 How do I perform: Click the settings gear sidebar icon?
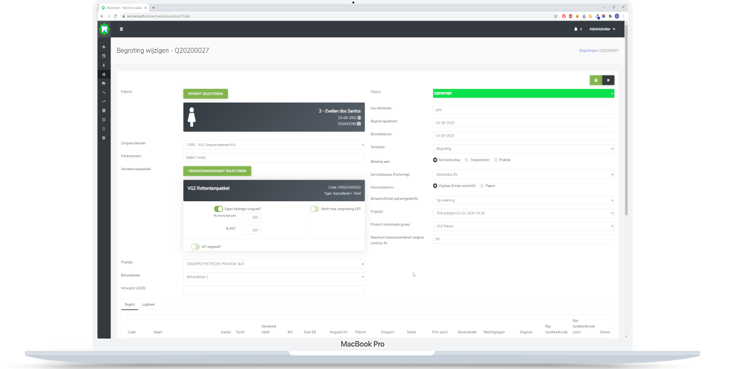click(104, 137)
